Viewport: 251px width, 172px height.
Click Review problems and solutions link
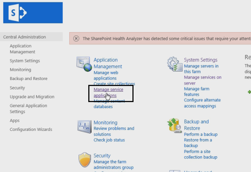point(114,131)
